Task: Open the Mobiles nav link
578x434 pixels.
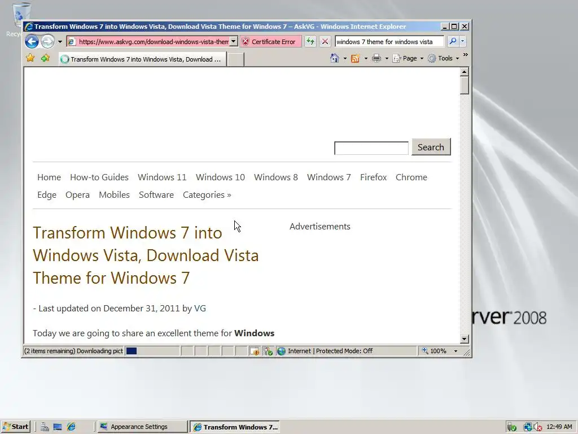Action: point(114,195)
